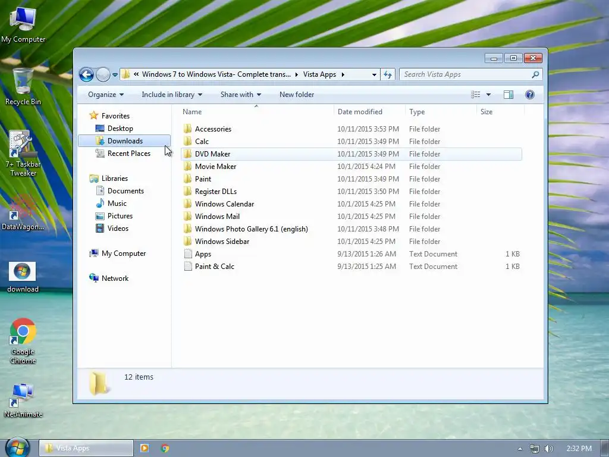609x457 pixels.
Task: Open the Pictures library
Action: pos(120,215)
